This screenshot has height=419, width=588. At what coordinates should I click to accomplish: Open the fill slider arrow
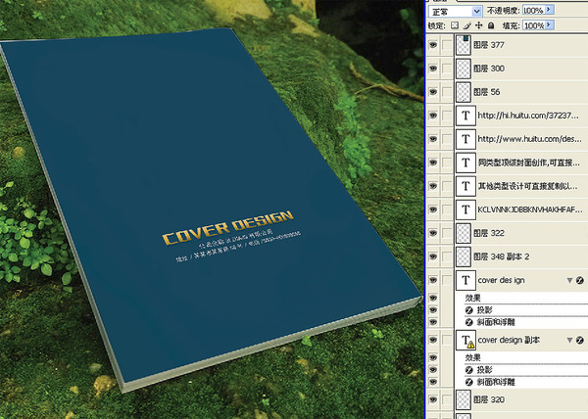[x=550, y=25]
